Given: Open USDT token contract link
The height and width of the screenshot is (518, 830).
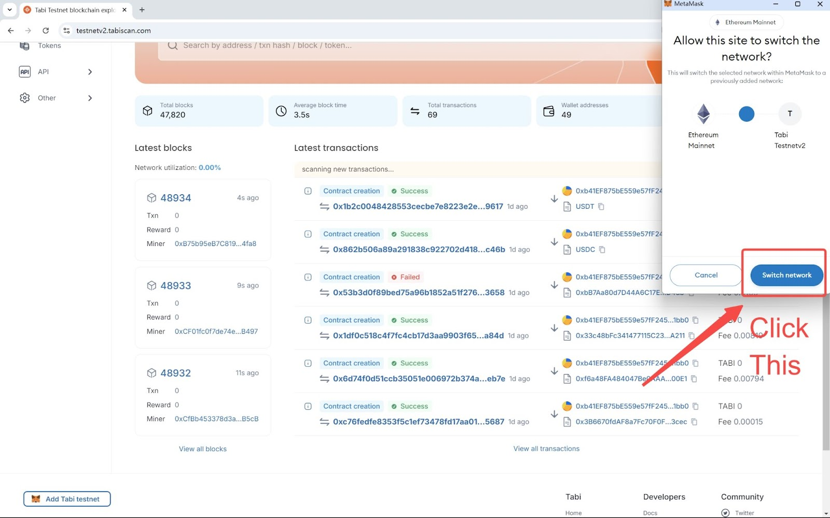Looking at the screenshot, I should [585, 206].
